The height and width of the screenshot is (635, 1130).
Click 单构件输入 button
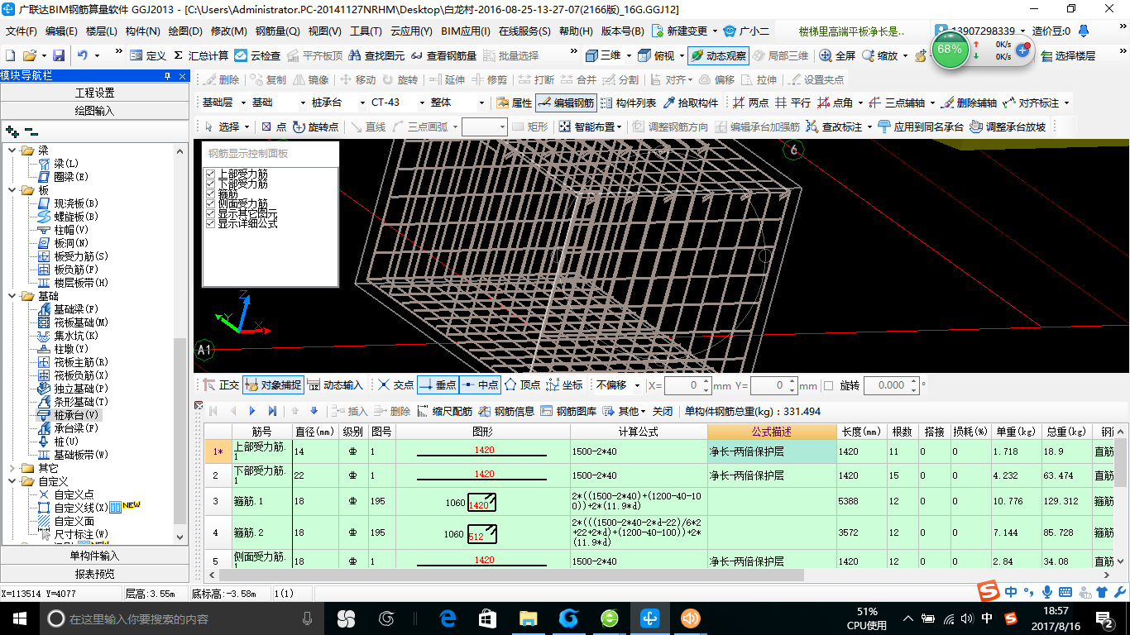point(95,556)
